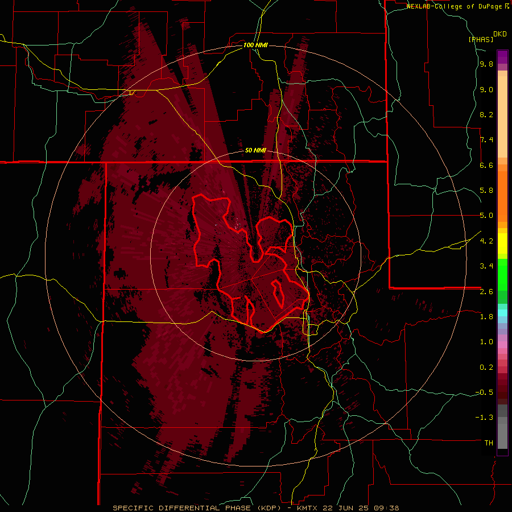Click the bright yellow band of the color bar
The height and width of the screenshot is (512, 512).
(x=502, y=243)
